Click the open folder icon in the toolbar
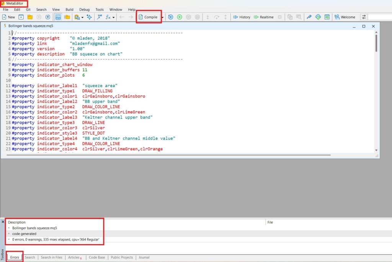392x262 pixels. click(x=30, y=17)
